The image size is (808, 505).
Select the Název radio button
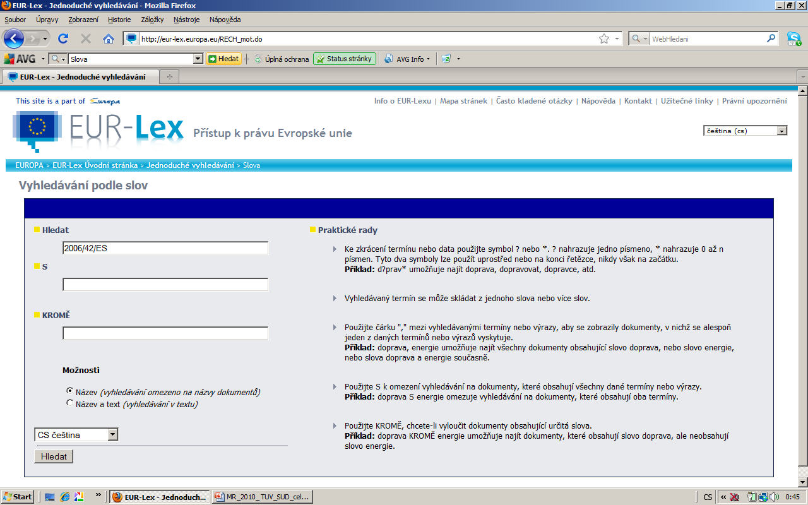(x=70, y=391)
